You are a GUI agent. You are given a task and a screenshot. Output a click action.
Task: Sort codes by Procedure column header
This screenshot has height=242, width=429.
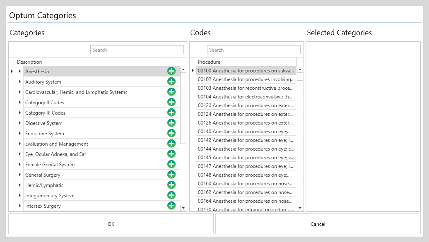[x=246, y=62]
